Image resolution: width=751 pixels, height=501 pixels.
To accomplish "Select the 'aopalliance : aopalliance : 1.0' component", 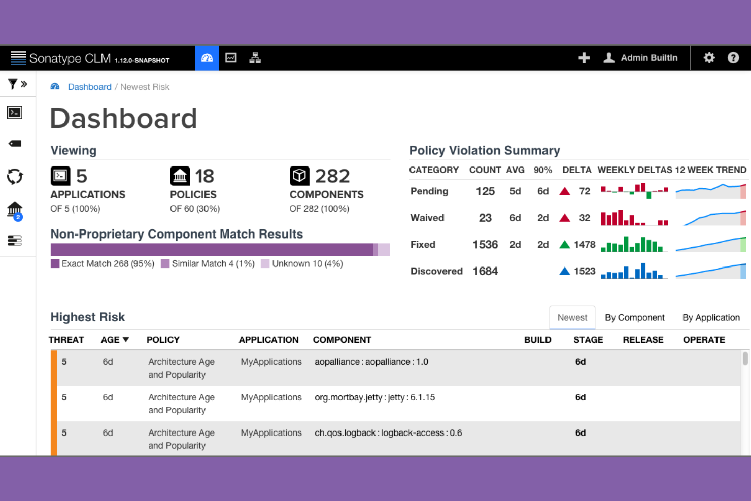I will [371, 362].
